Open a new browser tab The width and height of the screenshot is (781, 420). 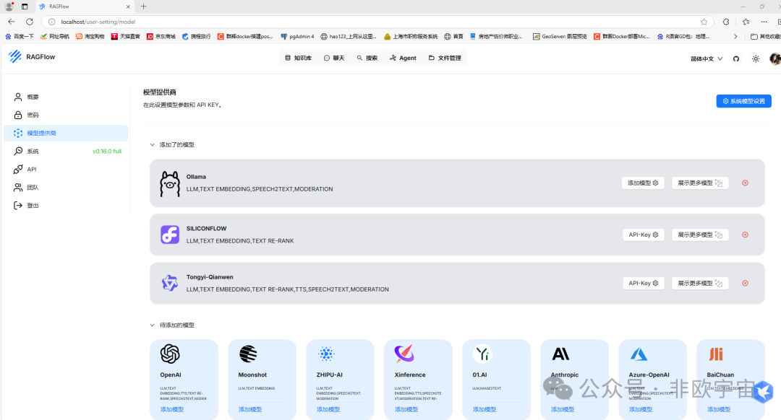(x=143, y=6)
